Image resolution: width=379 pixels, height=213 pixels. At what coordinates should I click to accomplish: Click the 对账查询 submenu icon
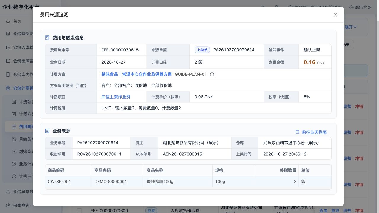[14, 151]
